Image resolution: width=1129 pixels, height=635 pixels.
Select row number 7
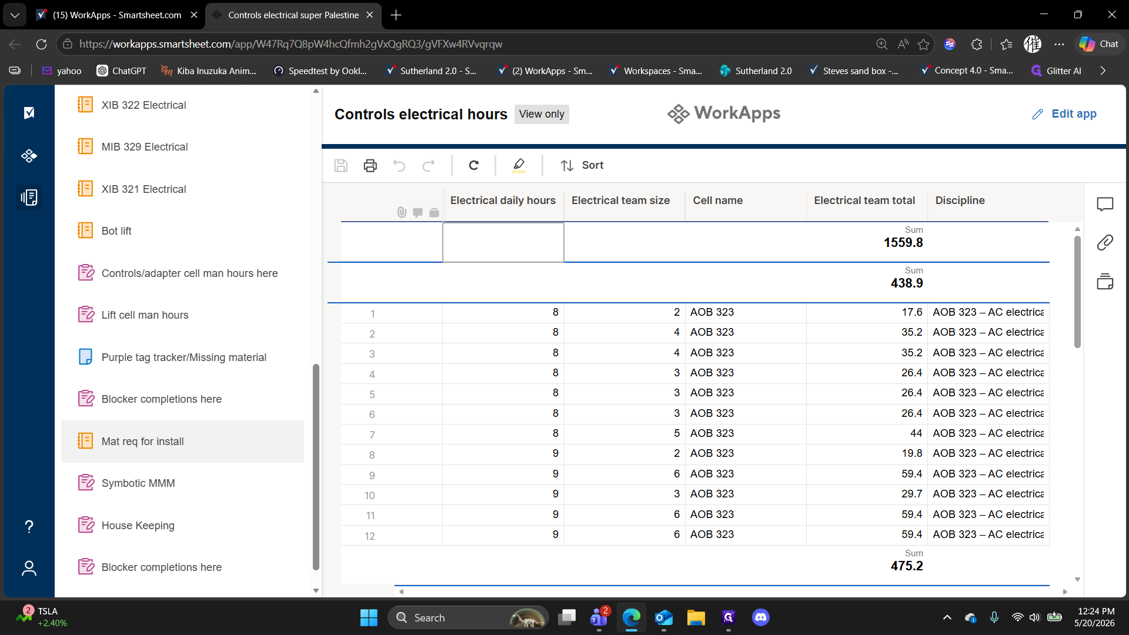click(372, 435)
